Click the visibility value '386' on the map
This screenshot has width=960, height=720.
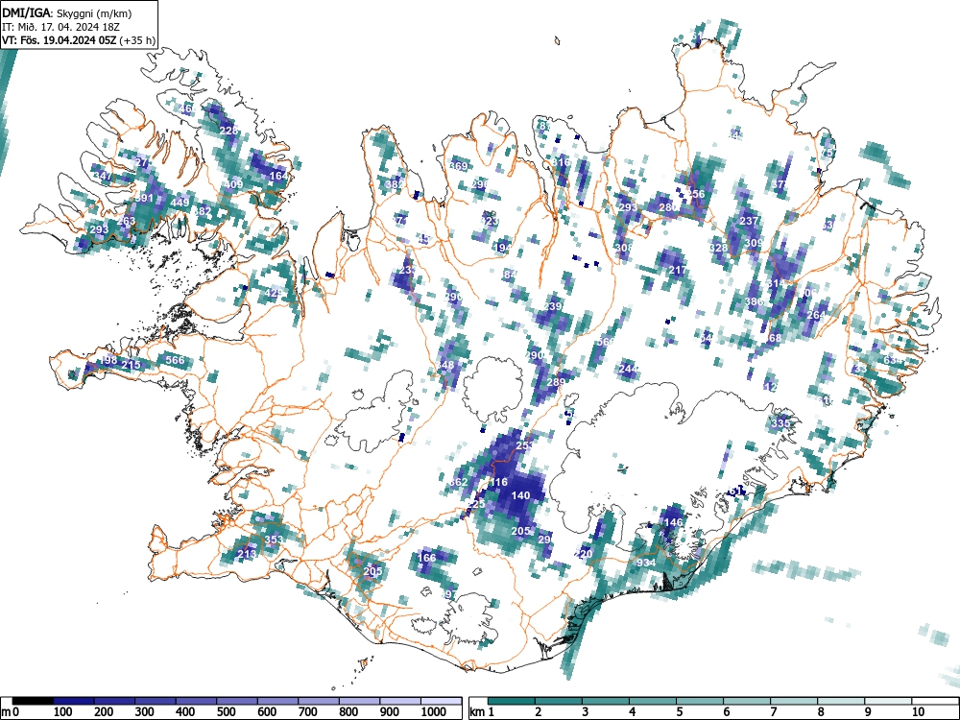click(x=755, y=301)
